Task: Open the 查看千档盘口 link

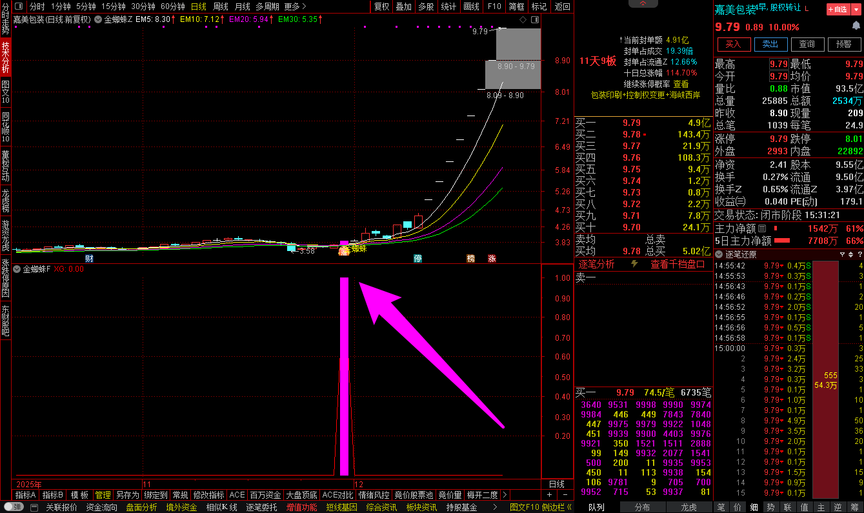Action: tap(678, 264)
